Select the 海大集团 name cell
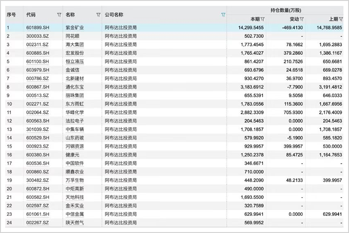Screen dimensions: 349x233 click(75, 44)
